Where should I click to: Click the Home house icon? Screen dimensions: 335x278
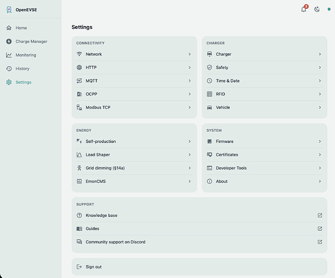pyautogui.click(x=9, y=28)
